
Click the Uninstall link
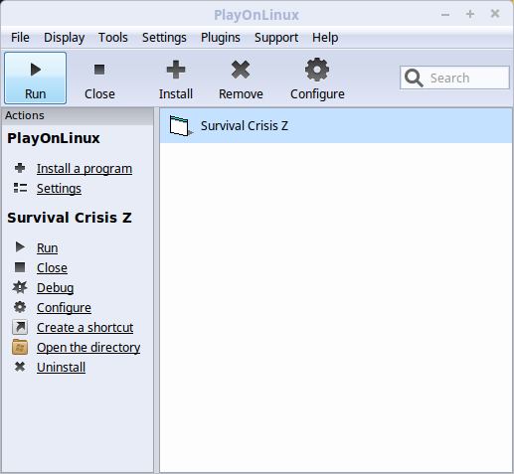tap(61, 368)
